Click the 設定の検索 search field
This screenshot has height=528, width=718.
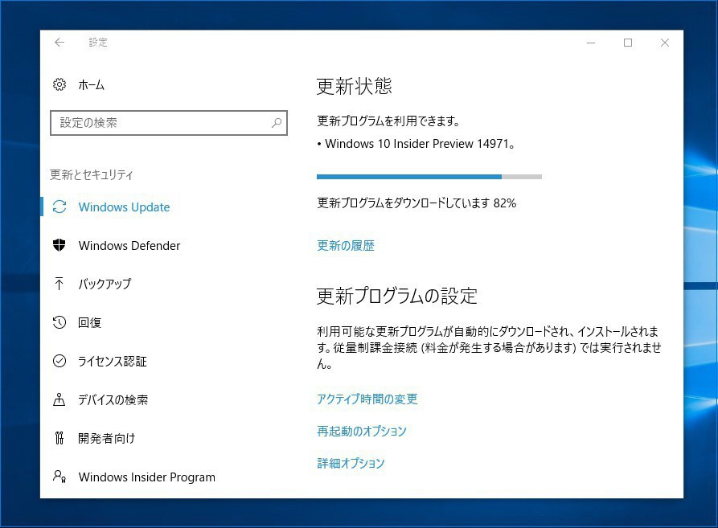(x=169, y=123)
